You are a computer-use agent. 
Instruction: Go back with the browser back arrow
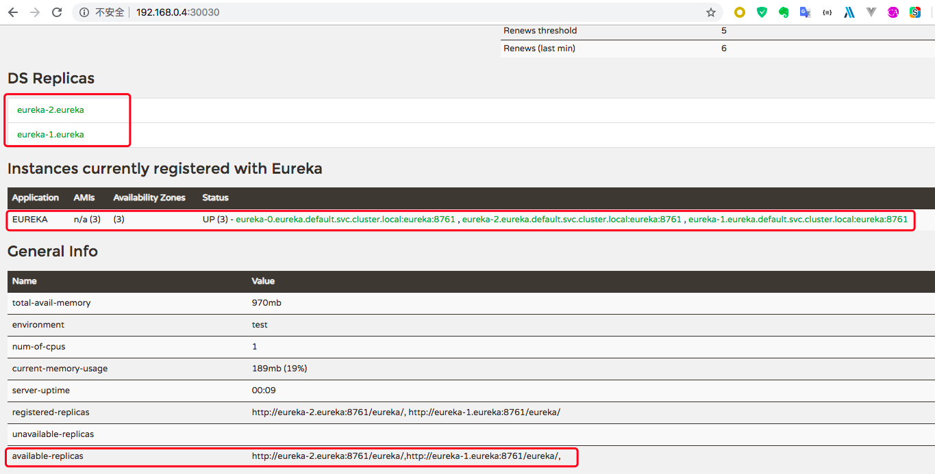pos(13,12)
